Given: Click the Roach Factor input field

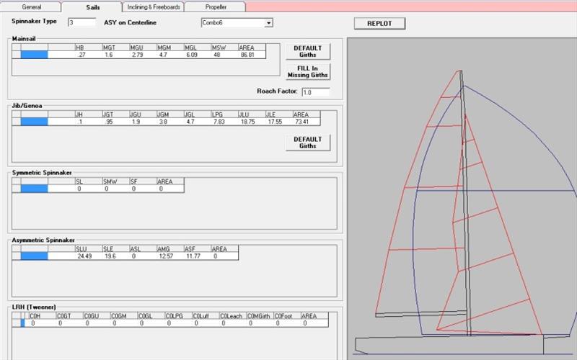Looking at the screenshot, I should point(315,92).
